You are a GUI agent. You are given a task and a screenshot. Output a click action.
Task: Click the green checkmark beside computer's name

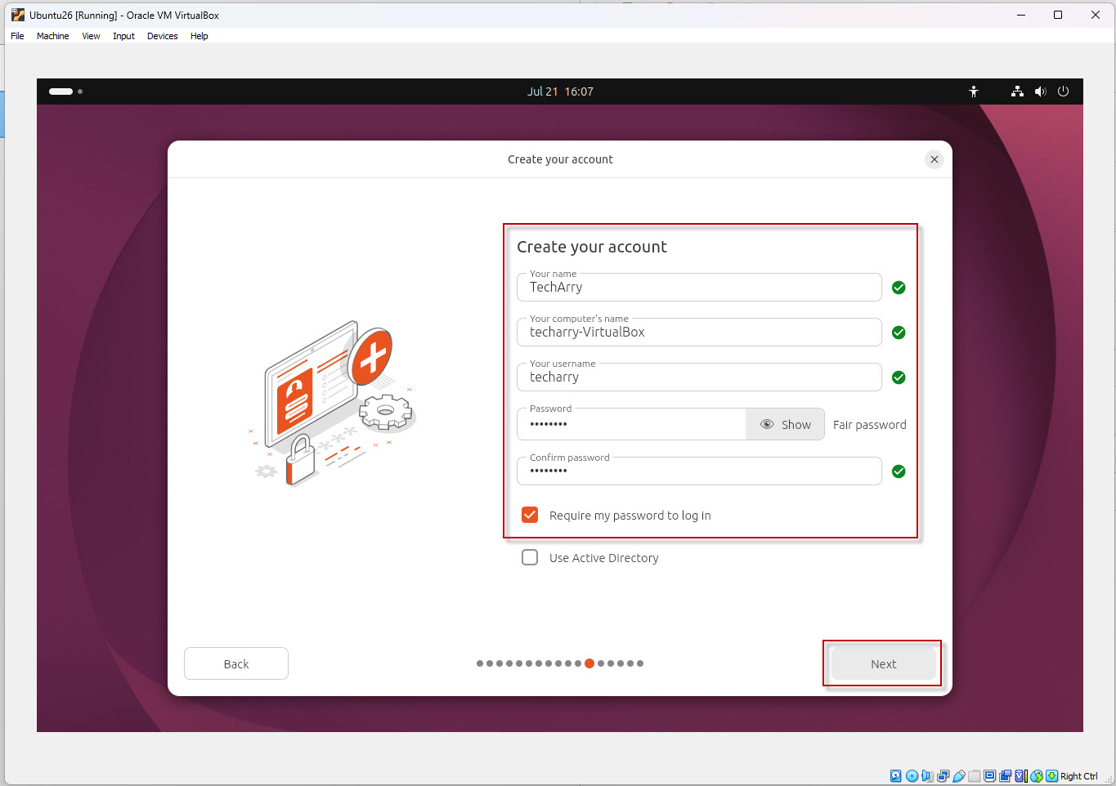(x=899, y=333)
